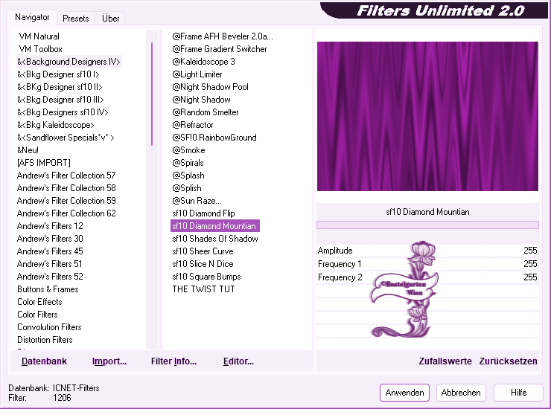Choose sf10 Sheer Curve filter

coord(203,251)
